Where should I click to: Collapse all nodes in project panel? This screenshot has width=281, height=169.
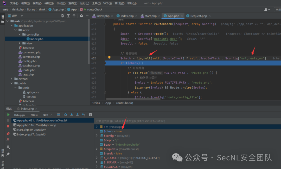tap(74, 16)
